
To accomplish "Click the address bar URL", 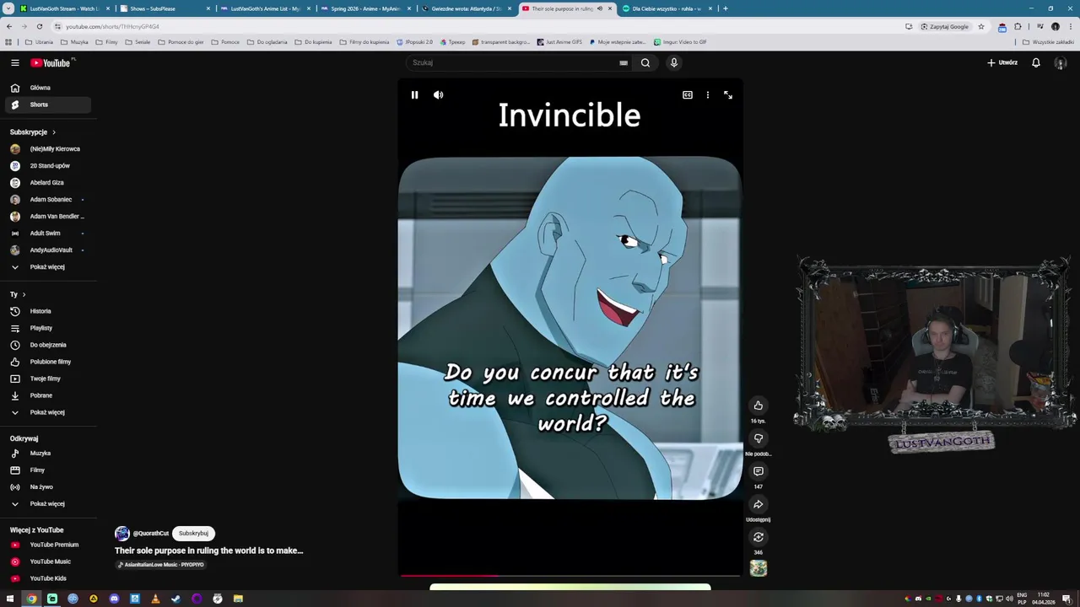I will [x=112, y=26].
